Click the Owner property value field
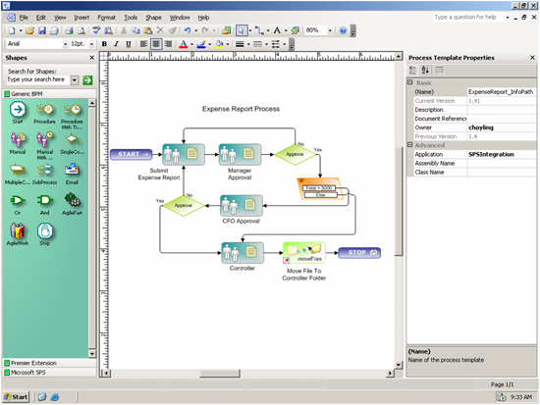The width and height of the screenshot is (540, 405). coord(502,127)
